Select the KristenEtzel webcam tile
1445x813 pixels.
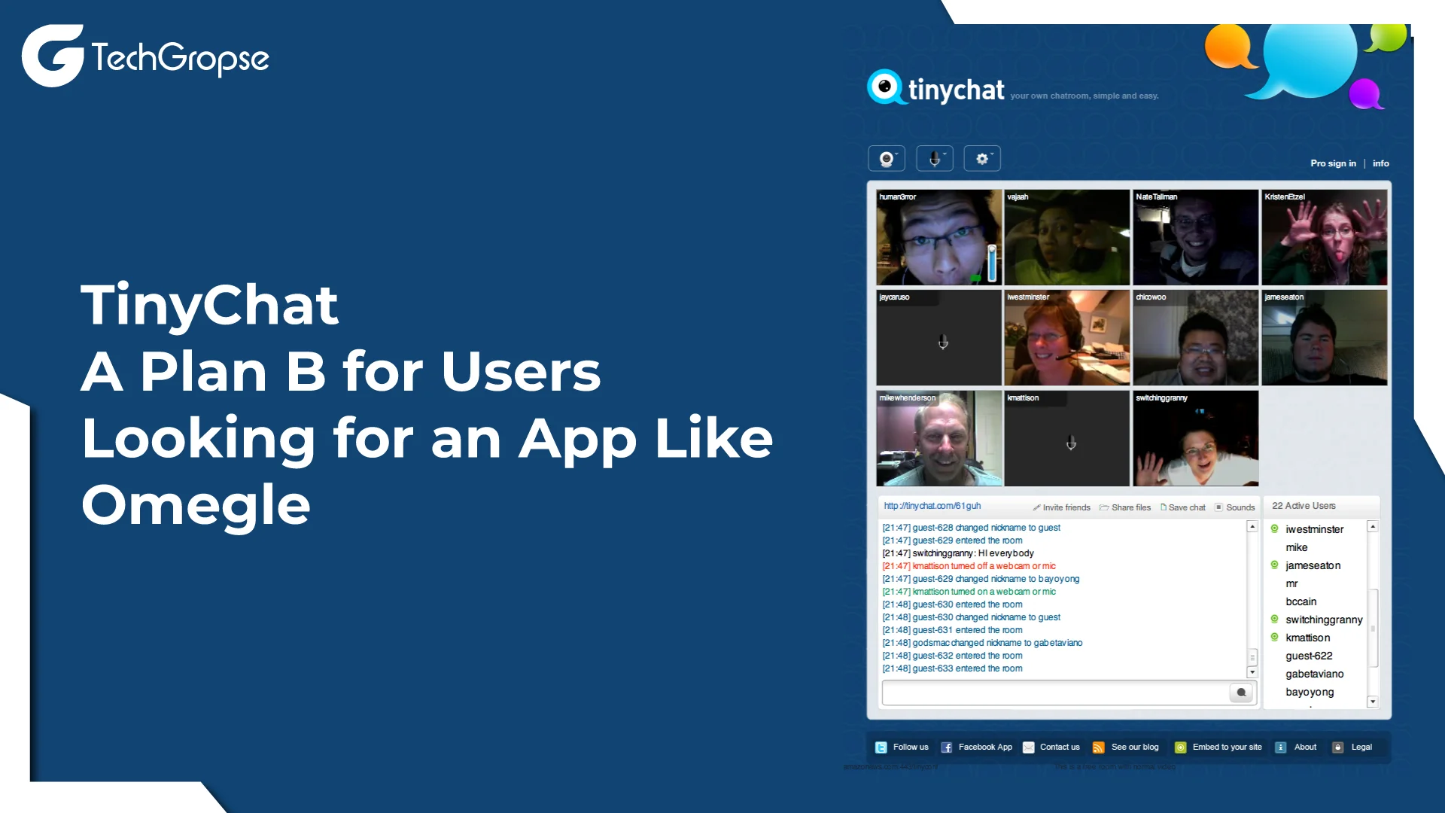1324,237
